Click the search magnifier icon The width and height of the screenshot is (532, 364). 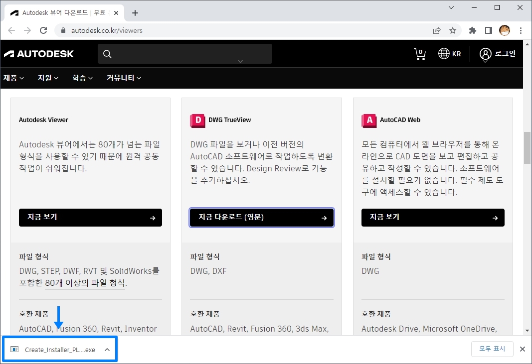pyautogui.click(x=107, y=54)
